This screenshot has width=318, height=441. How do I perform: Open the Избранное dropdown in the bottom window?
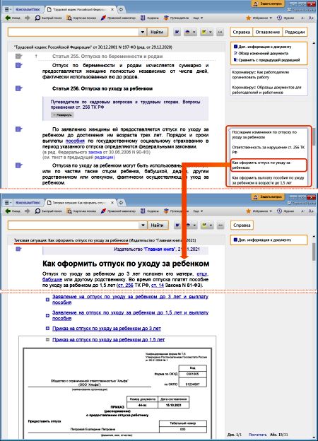[x=259, y=211]
